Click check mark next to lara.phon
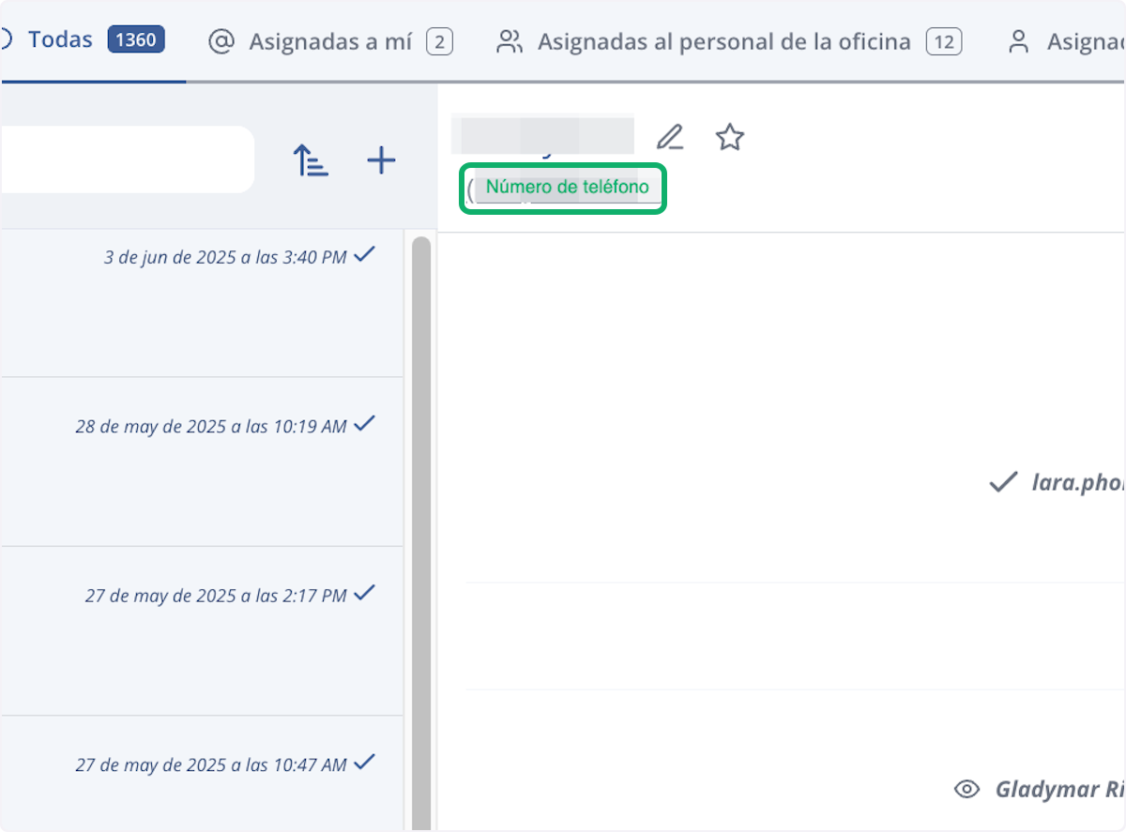Image resolution: width=1126 pixels, height=832 pixels. (1004, 482)
